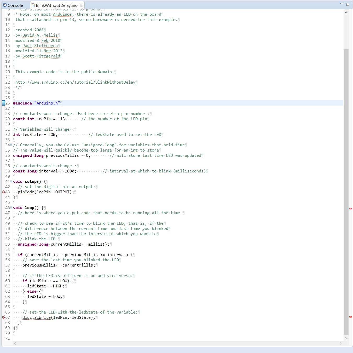The height and width of the screenshot is (353, 353).
Task: Collapse the setup() function fold marker on line 41
Action: [11, 181]
